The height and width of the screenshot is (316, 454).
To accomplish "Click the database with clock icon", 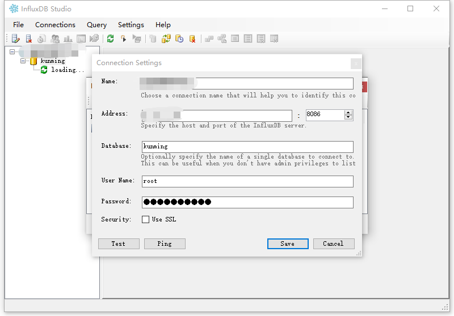I will [179, 39].
